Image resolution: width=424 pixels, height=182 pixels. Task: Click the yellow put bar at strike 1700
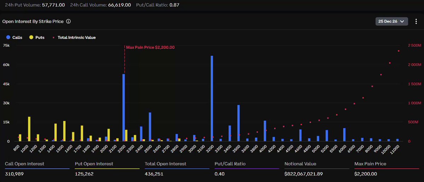pyautogui.click(x=82, y=133)
